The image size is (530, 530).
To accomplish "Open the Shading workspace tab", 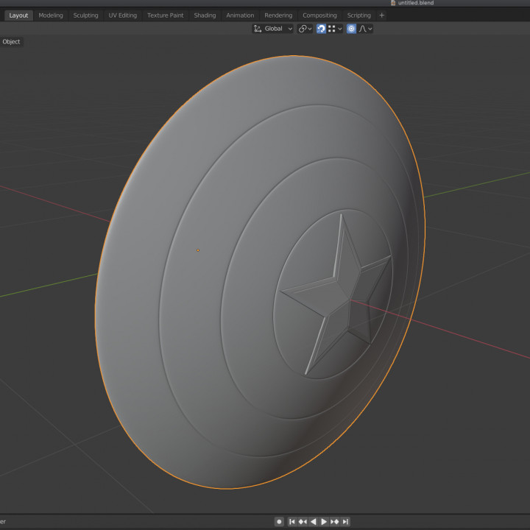I will (205, 15).
